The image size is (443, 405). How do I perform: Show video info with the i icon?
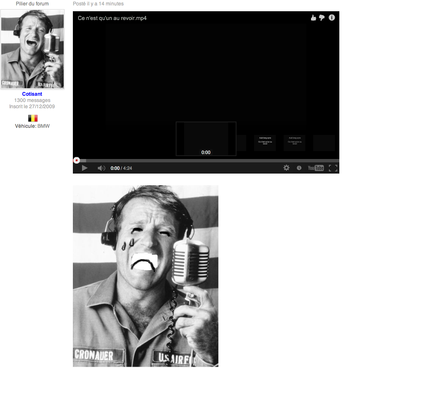click(x=332, y=18)
